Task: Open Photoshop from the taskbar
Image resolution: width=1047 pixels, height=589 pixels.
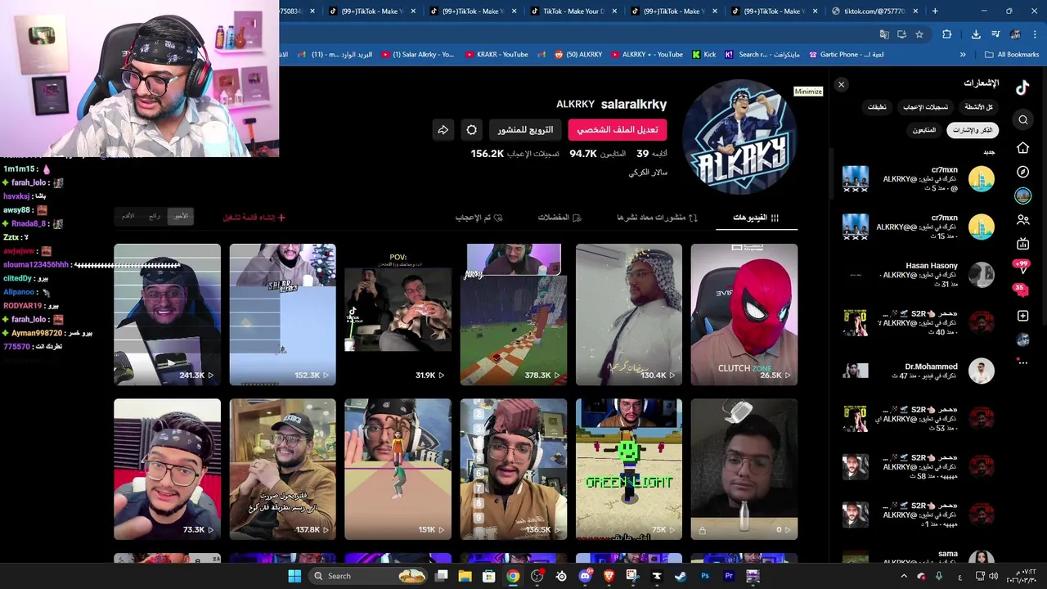Action: 704,576
